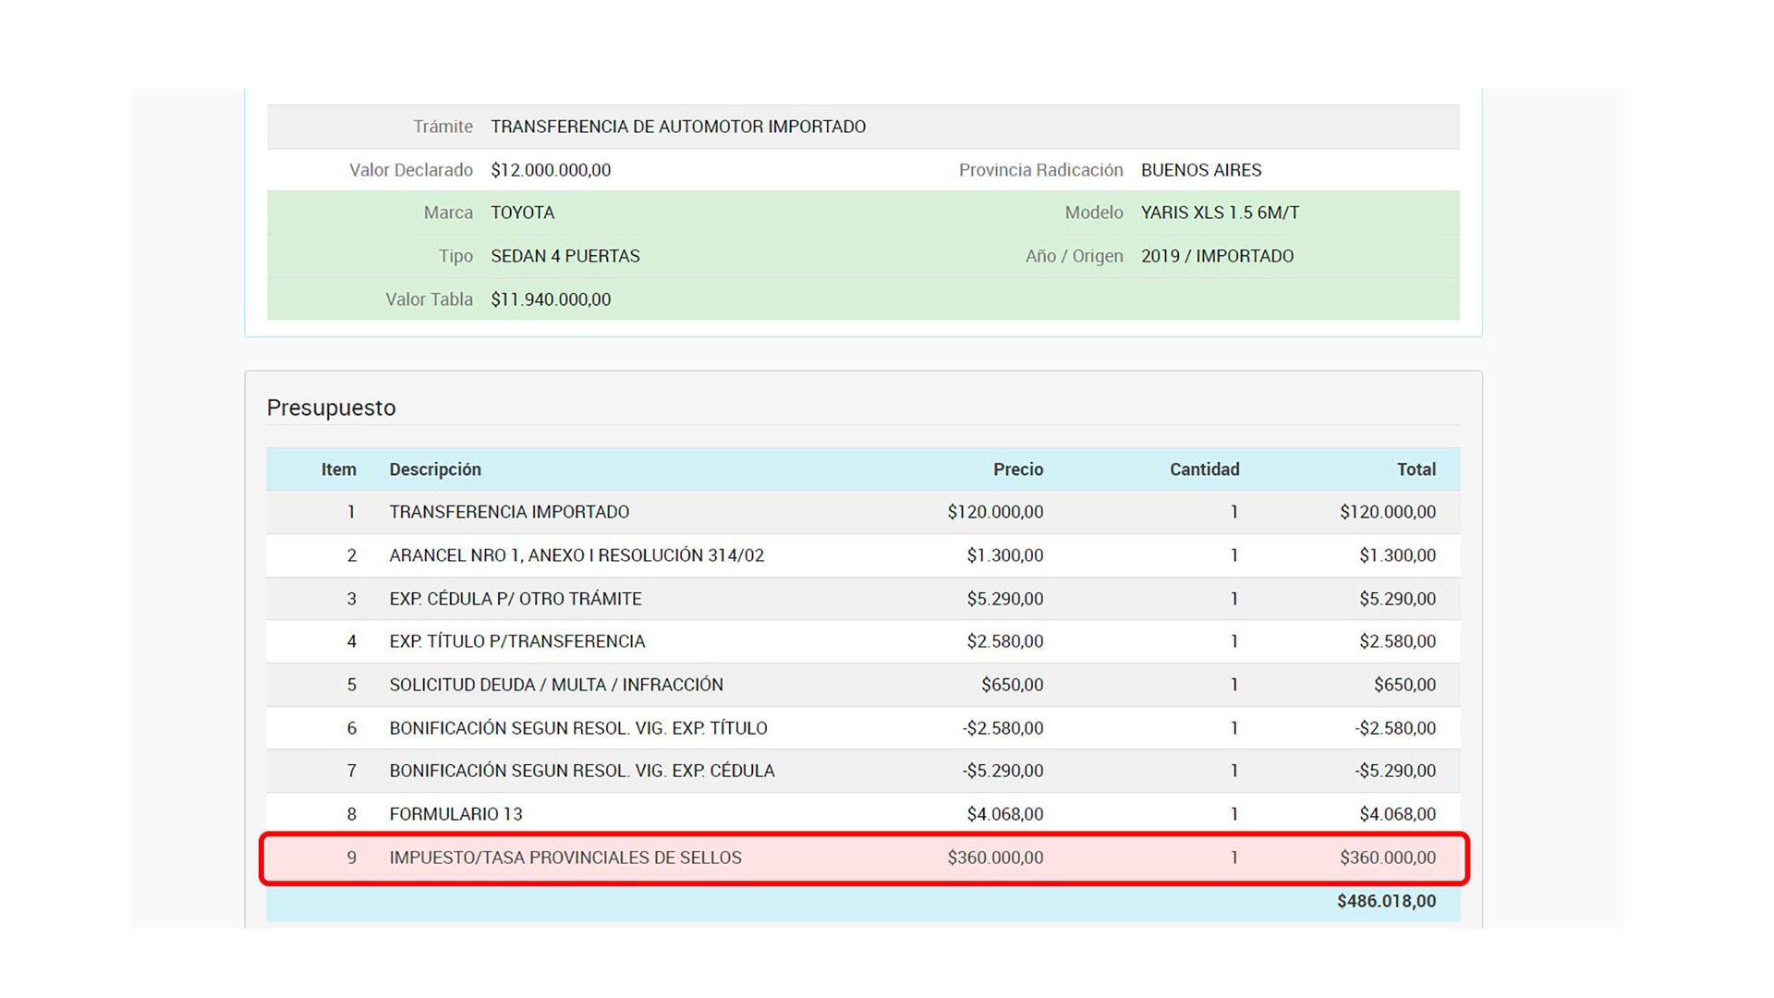Click the Precio column header
This screenshot has height=998, width=1774.
pos(1017,469)
